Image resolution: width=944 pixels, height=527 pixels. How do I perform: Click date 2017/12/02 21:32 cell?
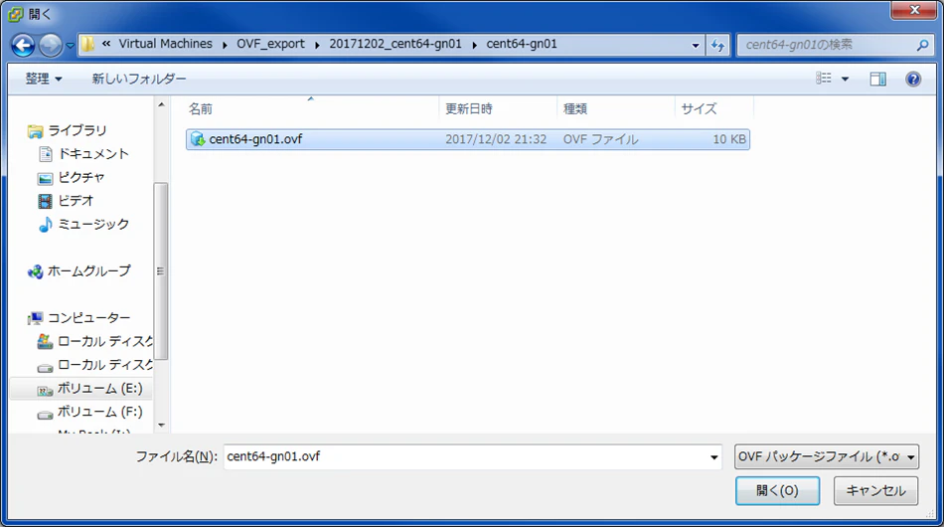[x=496, y=139]
